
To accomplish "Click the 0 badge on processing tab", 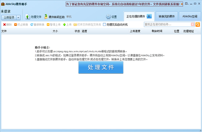I will point(149,16).
